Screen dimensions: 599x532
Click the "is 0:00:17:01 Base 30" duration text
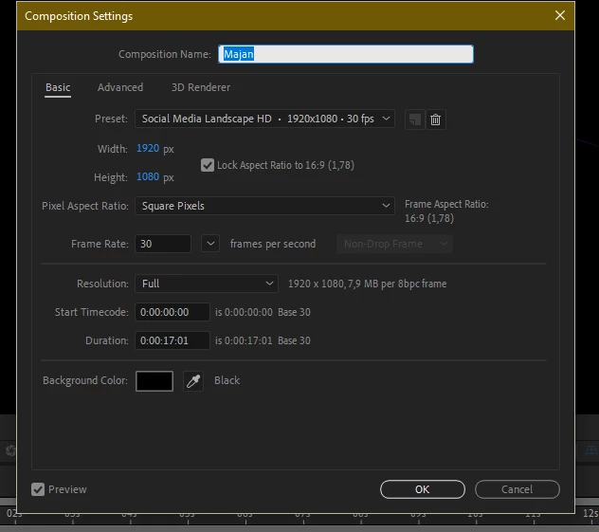point(263,340)
